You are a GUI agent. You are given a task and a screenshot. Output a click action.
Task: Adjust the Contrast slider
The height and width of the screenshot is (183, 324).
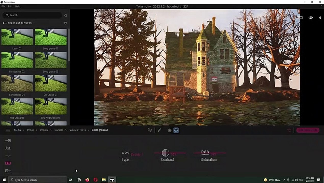click(170, 153)
